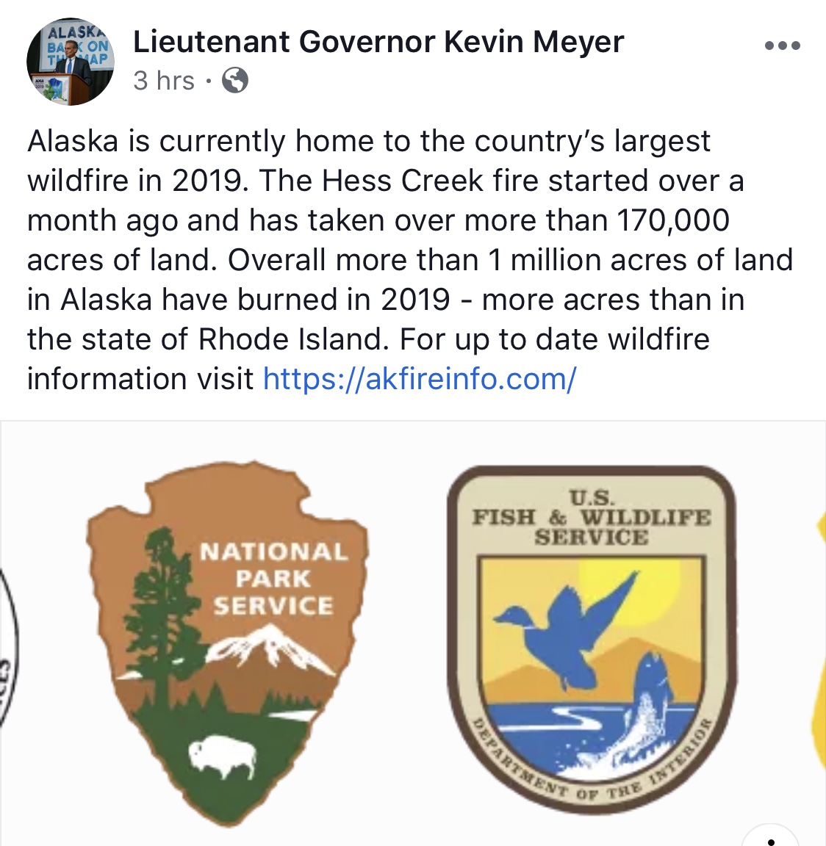Viewport: 826px width, 846px height.
Task: Tap the NATIONAL PARK SERVICE lettering
Action: click(273, 579)
